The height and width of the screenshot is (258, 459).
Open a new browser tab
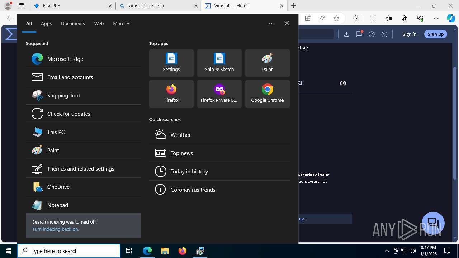(x=294, y=6)
